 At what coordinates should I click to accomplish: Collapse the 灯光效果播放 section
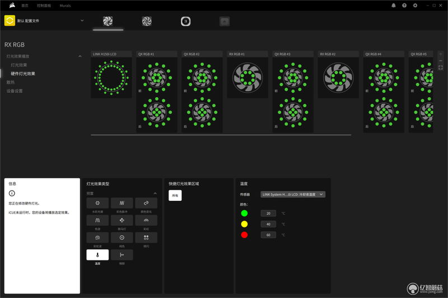(80, 56)
